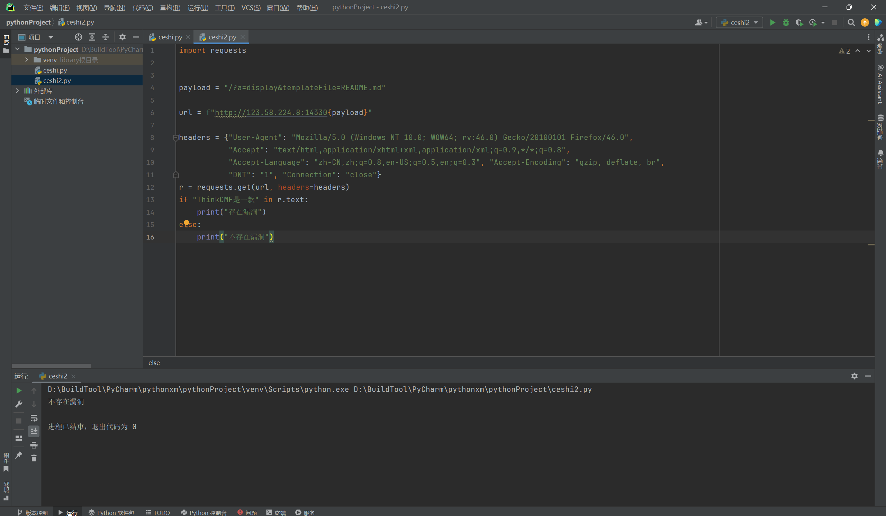Restore layout icon in run panel
The image size is (886, 516).
(19, 438)
